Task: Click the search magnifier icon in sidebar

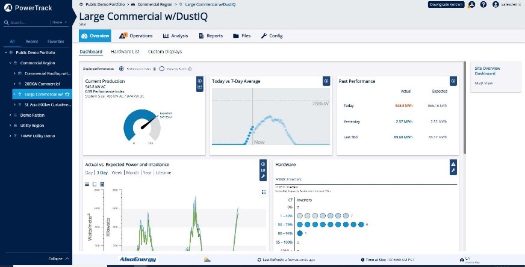Action: (6, 22)
